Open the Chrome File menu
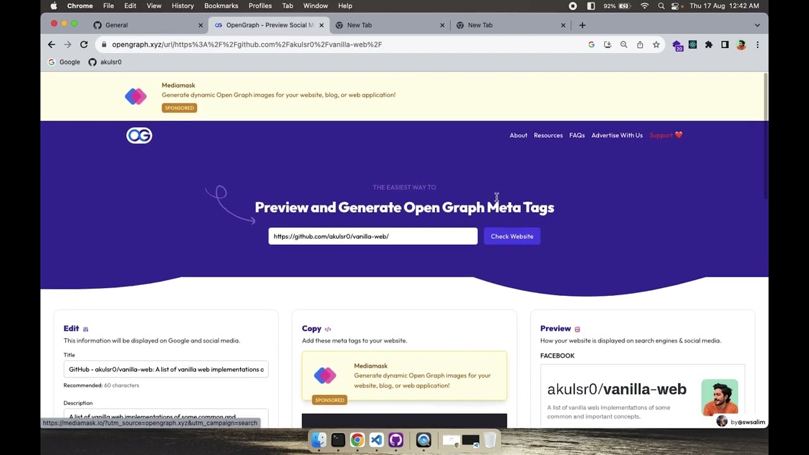The height and width of the screenshot is (455, 809). click(109, 6)
